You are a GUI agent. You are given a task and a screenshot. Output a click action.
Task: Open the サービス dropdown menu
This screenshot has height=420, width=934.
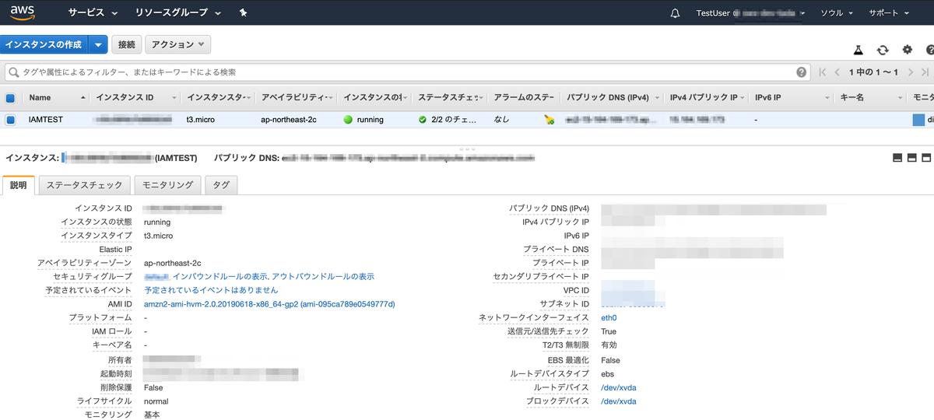tap(93, 13)
